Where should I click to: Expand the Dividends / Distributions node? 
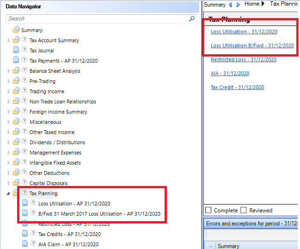pyautogui.click(x=9, y=142)
